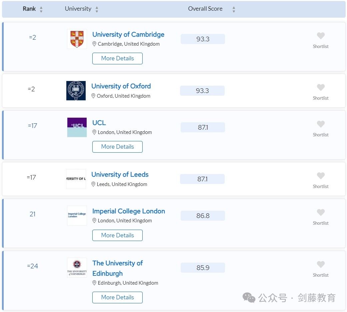The width and height of the screenshot is (347, 312).
Task: Shortlist Imperial College London heart icon
Action: [321, 212]
